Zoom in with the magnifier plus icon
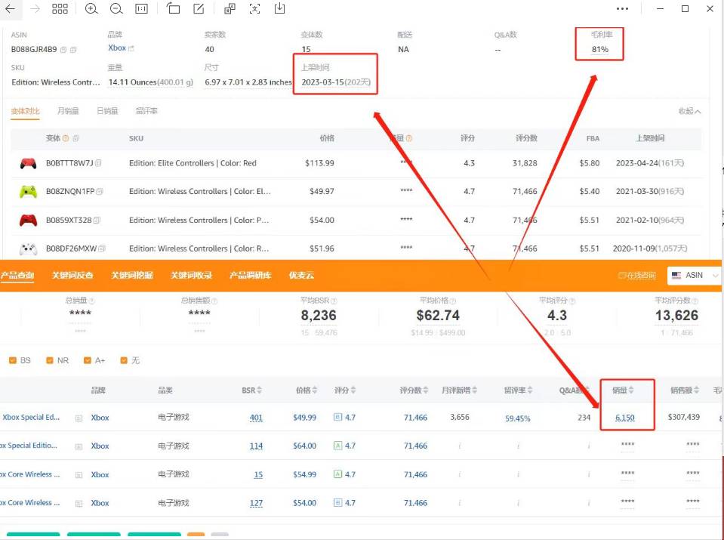 click(x=91, y=9)
